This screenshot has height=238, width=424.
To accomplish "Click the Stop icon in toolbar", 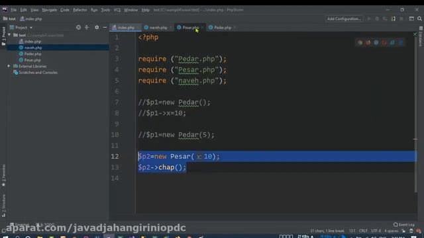I will tap(401, 19).
